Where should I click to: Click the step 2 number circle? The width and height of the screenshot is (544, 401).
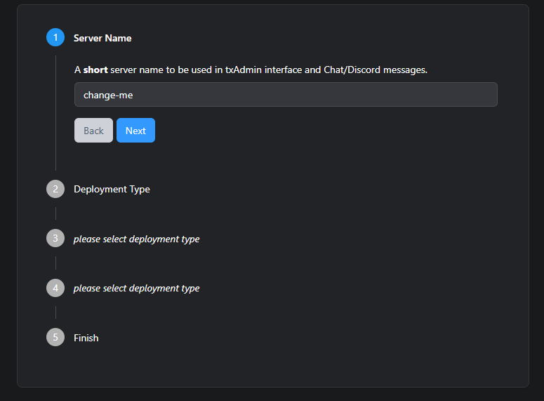point(55,189)
